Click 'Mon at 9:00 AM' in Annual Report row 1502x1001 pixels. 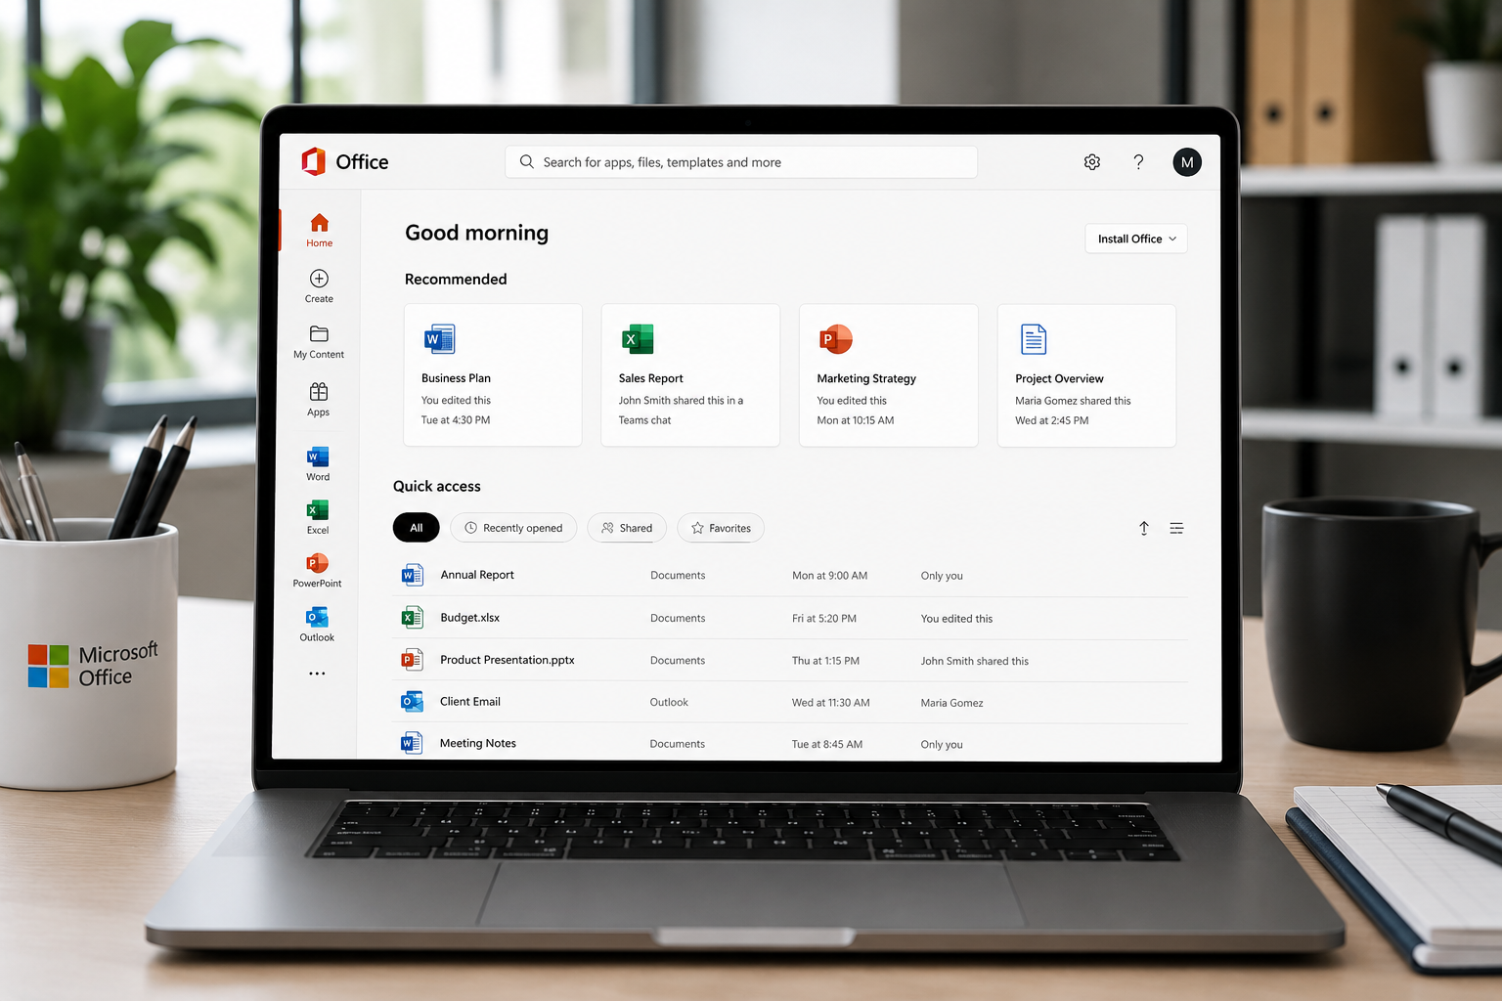829,576
